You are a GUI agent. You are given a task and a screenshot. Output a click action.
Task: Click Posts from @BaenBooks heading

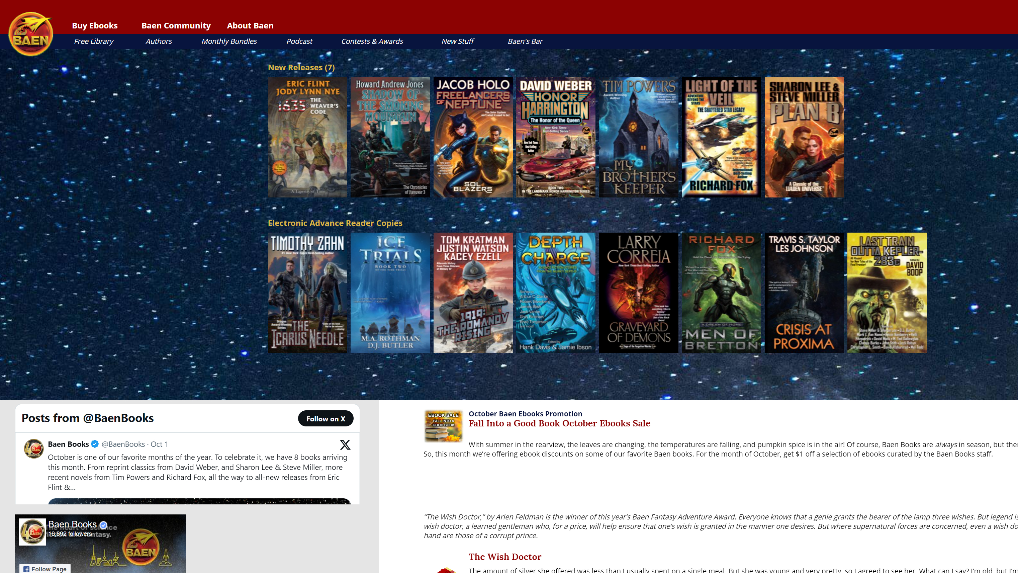click(x=88, y=418)
